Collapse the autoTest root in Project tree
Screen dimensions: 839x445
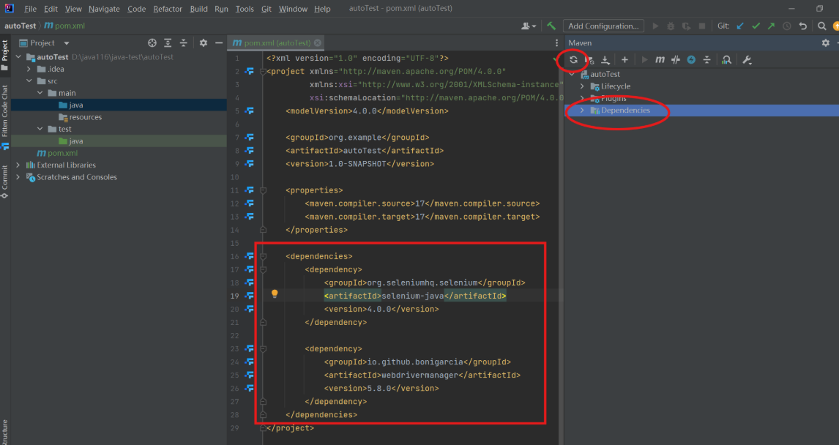click(x=19, y=56)
